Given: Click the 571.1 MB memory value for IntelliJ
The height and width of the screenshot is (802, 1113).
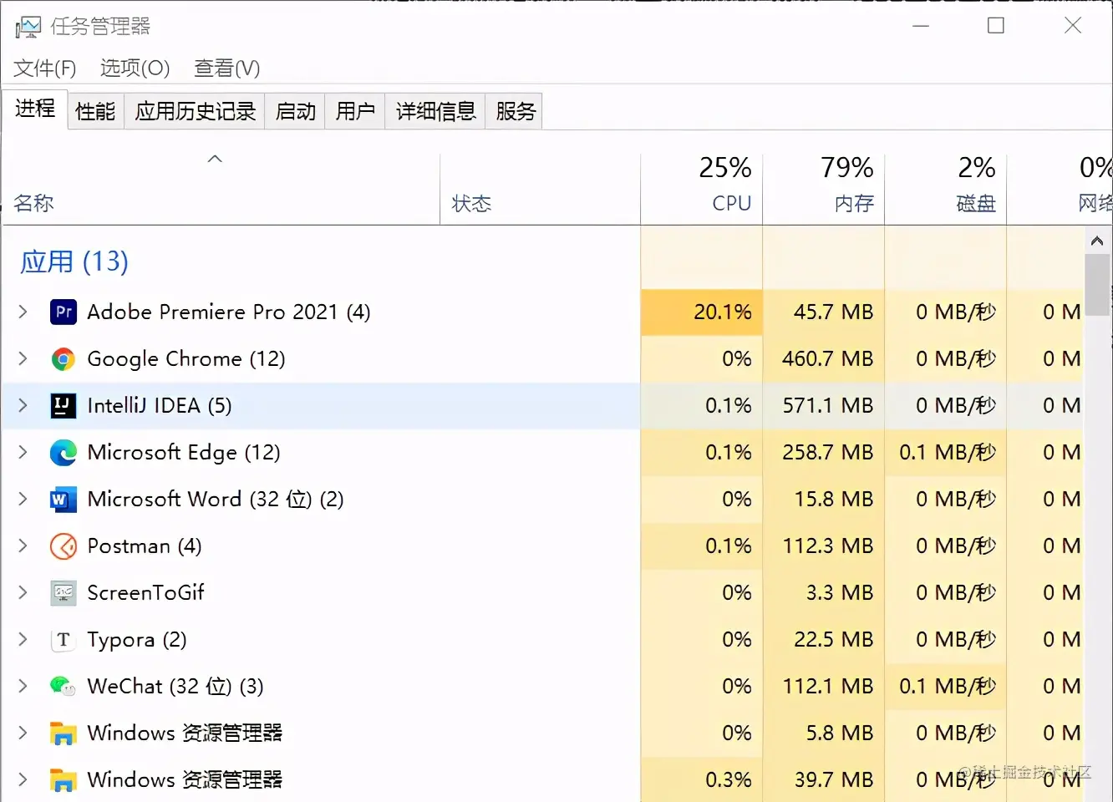Looking at the screenshot, I should [828, 405].
